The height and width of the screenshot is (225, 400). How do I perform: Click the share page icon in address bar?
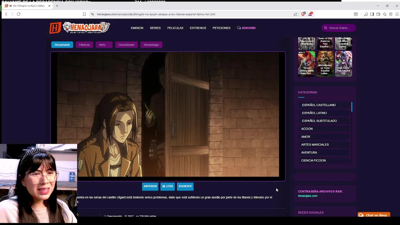[295, 14]
